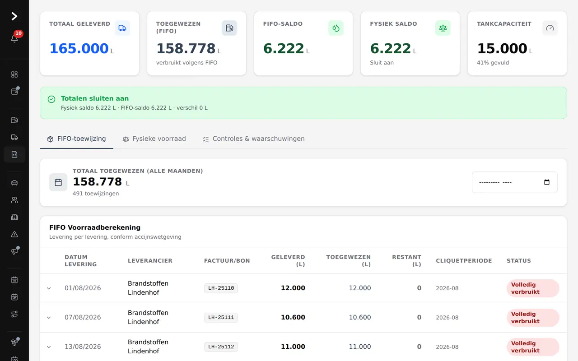578x361 pixels.
Task: Click toegewezen value 11.000
Action: (360, 347)
